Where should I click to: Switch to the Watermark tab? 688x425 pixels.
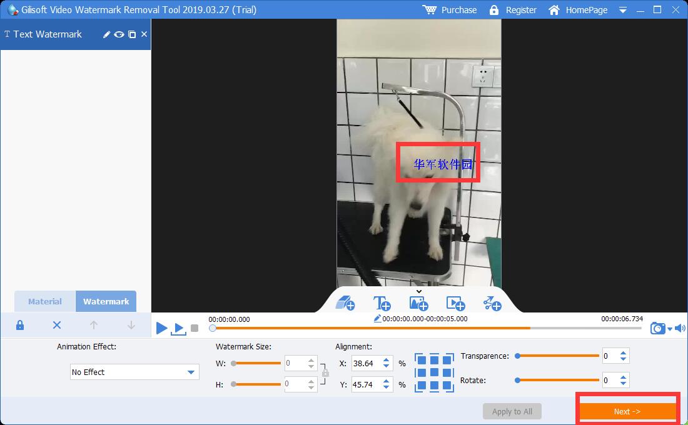coord(106,301)
